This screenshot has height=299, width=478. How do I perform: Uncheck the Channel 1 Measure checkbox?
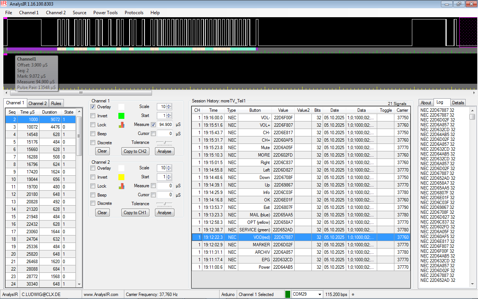[153, 125]
